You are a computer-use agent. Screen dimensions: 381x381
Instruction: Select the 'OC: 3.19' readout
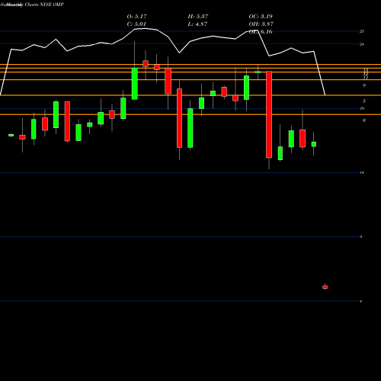coord(261,17)
